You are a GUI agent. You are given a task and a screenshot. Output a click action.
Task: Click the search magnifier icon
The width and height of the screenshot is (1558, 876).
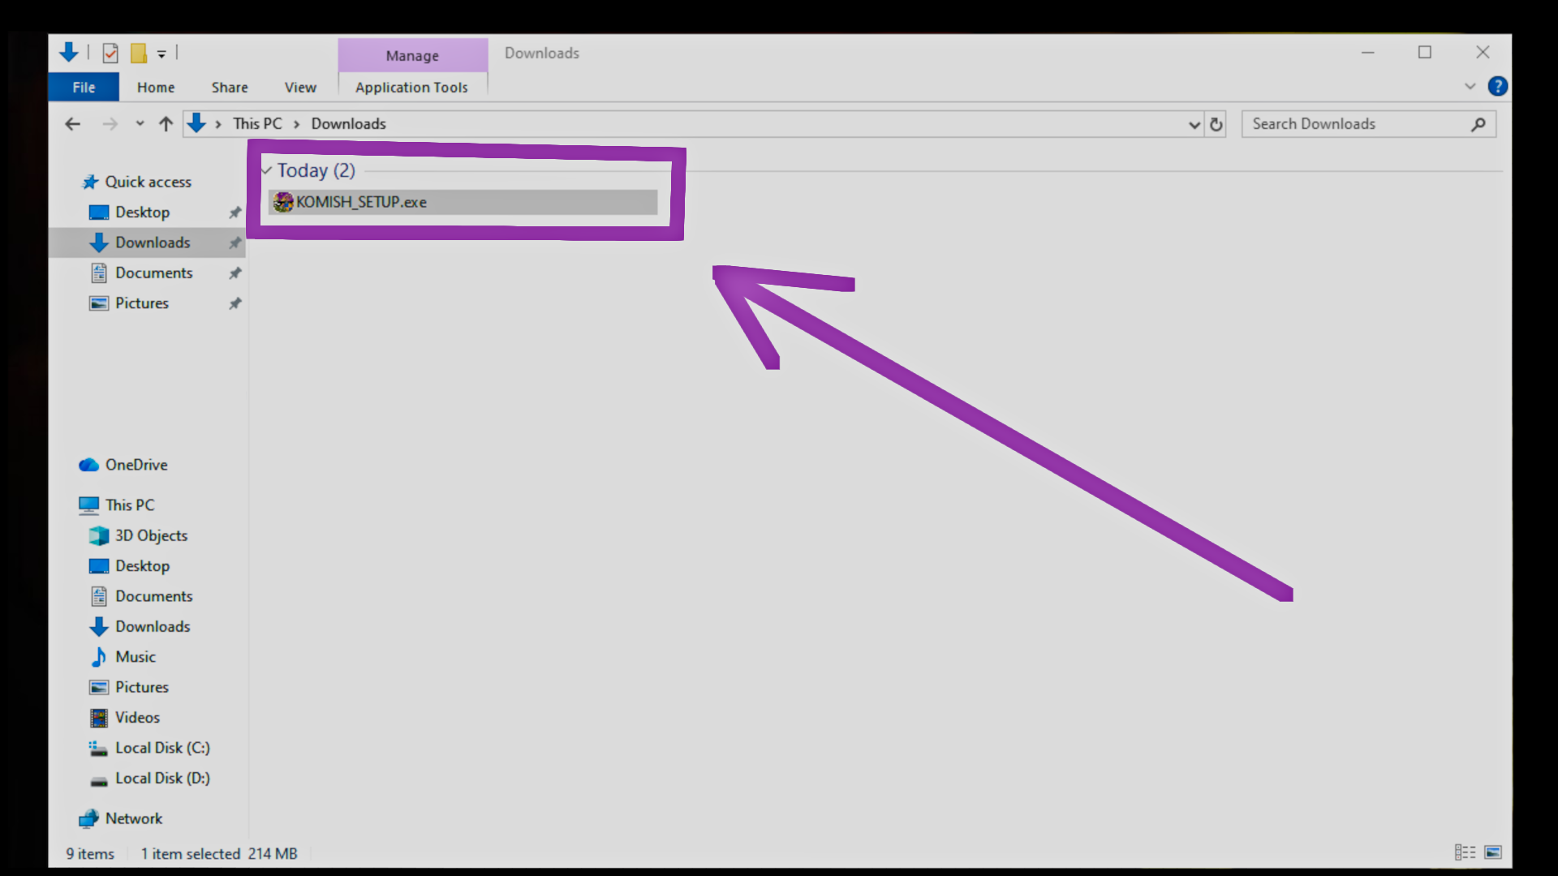[x=1478, y=124]
